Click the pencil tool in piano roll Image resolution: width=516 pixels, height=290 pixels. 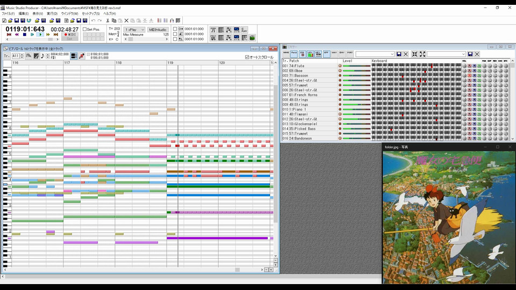click(x=82, y=56)
